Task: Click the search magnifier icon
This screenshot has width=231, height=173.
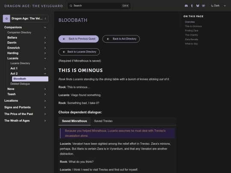Action: click(x=71, y=6)
